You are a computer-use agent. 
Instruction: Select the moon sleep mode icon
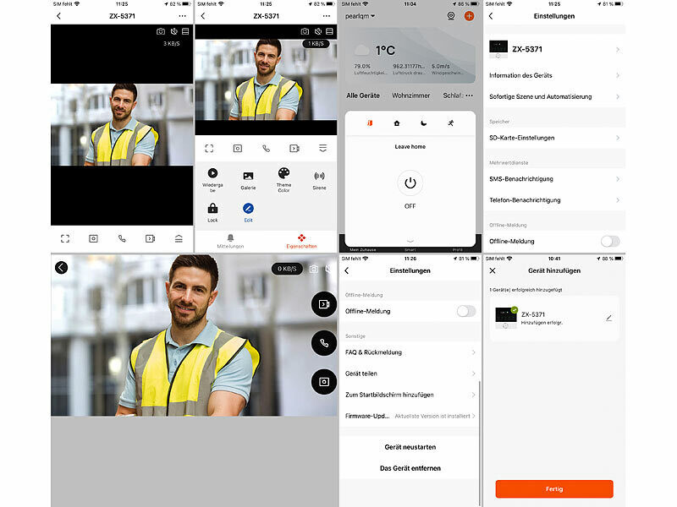tap(424, 123)
